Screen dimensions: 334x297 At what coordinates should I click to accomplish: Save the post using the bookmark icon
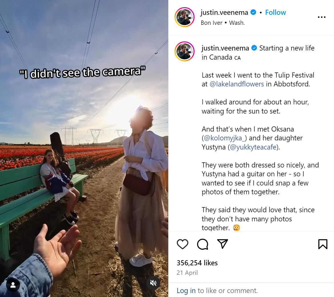tap(323, 244)
